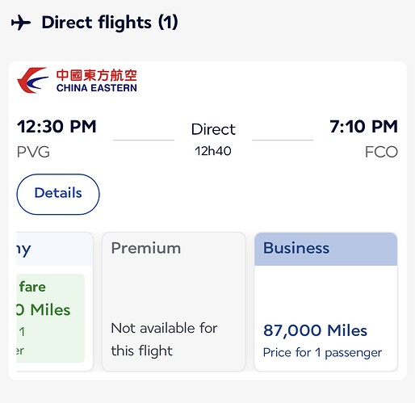Choose the partially visible Economy fare card
Image resolution: width=415 pixels, height=403 pixels.
55,301
